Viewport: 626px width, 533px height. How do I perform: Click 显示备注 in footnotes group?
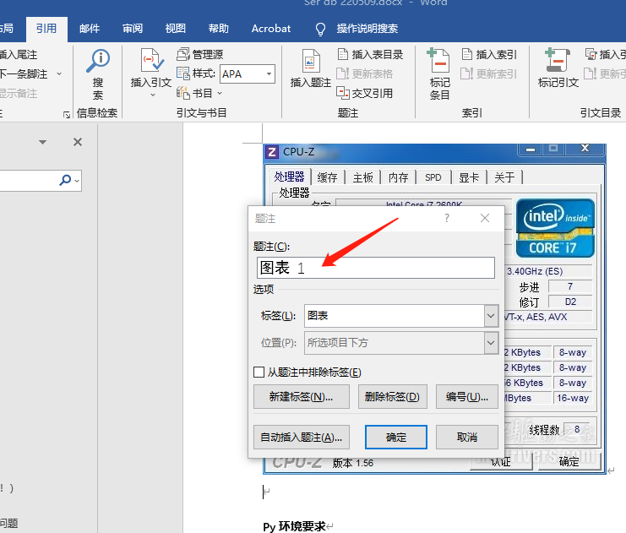tap(19, 94)
